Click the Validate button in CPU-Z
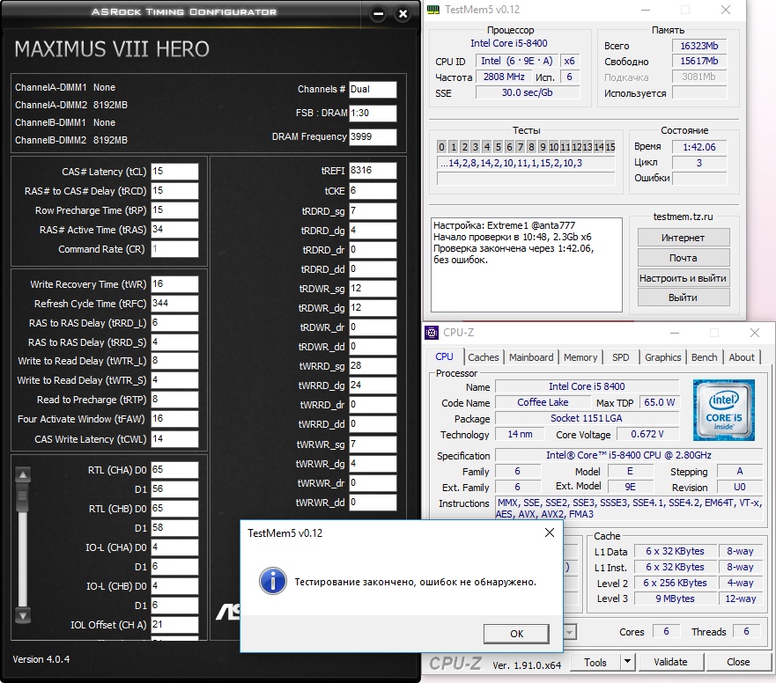The image size is (776, 683). pos(670,662)
